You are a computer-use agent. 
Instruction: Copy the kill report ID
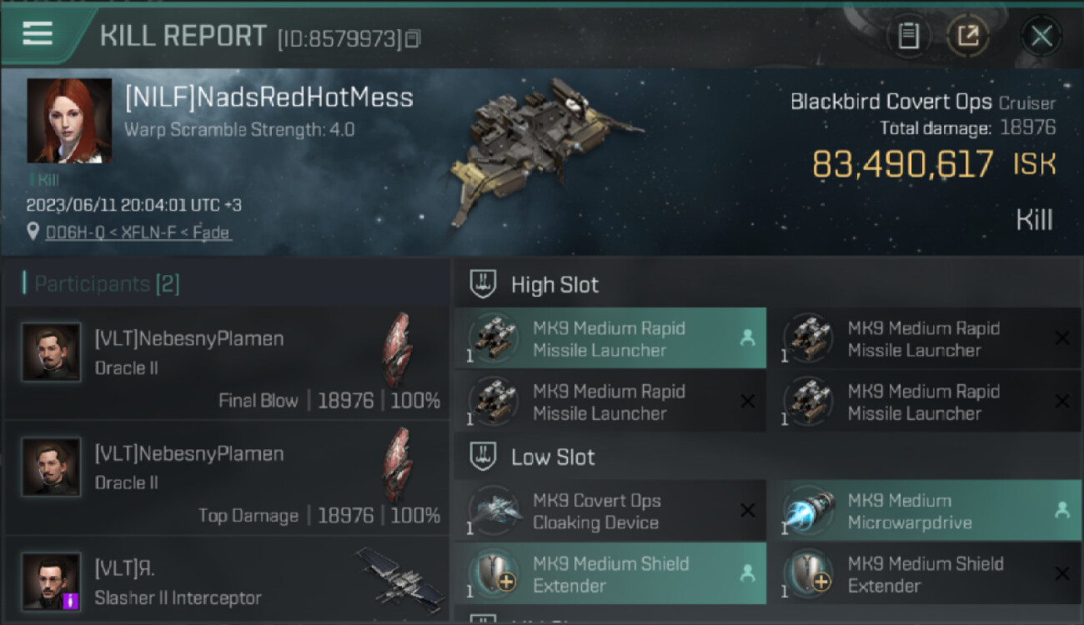(413, 38)
